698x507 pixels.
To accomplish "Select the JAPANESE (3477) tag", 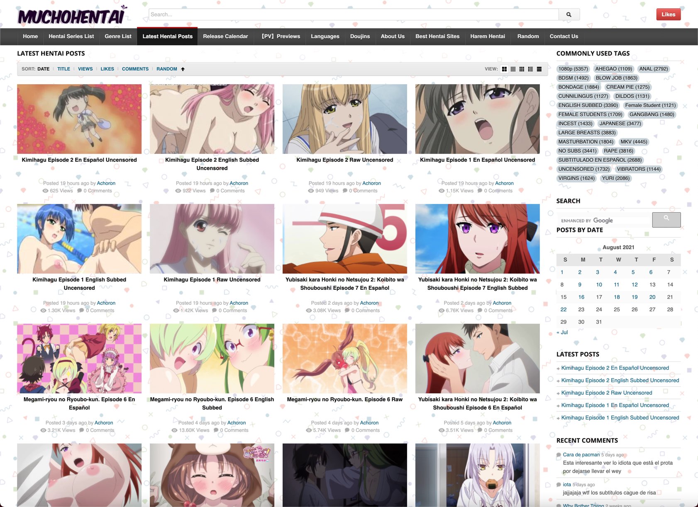I will point(620,124).
